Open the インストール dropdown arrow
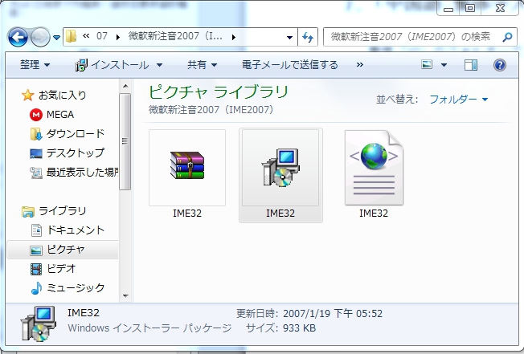Image resolution: width=524 pixels, height=354 pixels. pyautogui.click(x=159, y=65)
